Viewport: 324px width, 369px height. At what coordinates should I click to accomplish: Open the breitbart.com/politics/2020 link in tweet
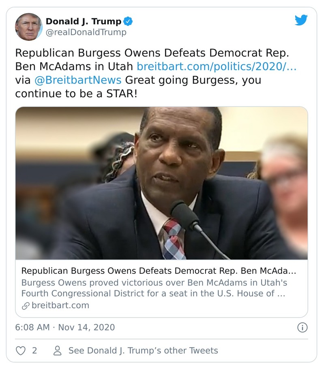pos(218,66)
